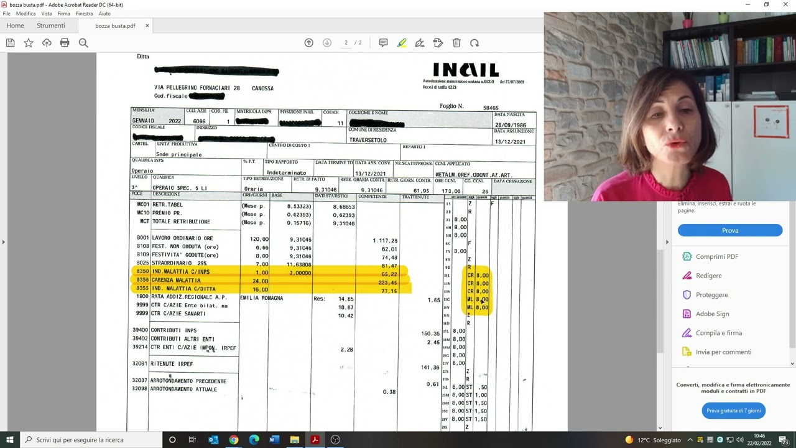
Task: Open the Redigere tool
Action: pyautogui.click(x=709, y=276)
